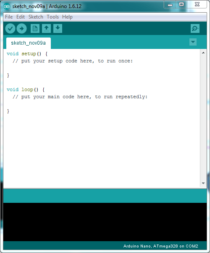Click the editor scrollbar up arrow
Image resolution: width=210 pixels, height=253 pixels.
pyautogui.click(x=203, y=53)
